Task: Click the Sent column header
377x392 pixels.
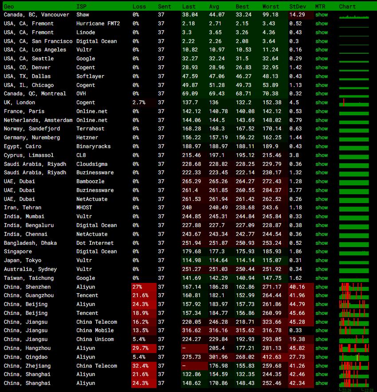Action: (165, 7)
